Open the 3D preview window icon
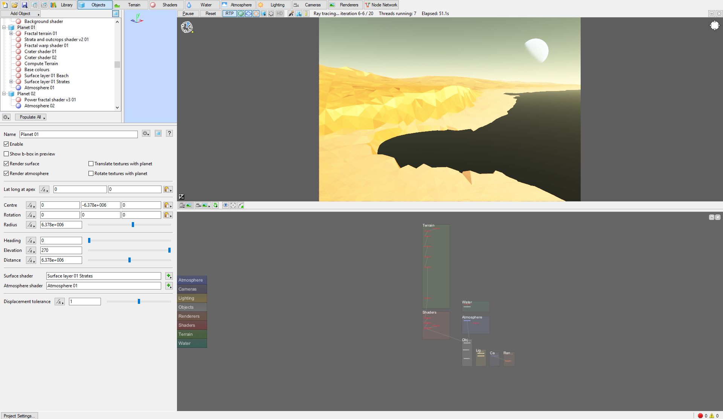 coord(44,5)
